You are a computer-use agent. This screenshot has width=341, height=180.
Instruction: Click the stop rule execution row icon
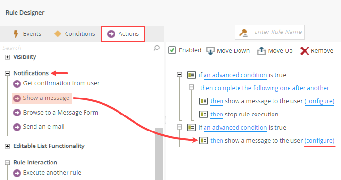tap(204, 114)
